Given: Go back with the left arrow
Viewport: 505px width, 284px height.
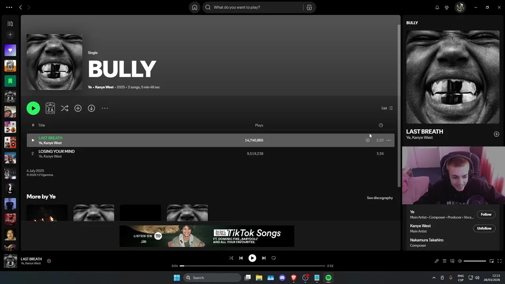Looking at the screenshot, I should click(x=21, y=7).
